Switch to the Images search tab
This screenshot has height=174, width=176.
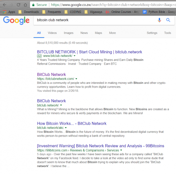69,33
